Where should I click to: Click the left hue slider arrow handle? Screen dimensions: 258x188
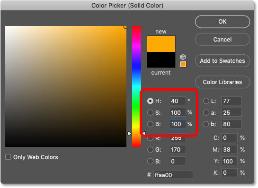click(129, 134)
